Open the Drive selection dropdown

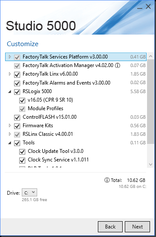point(29,193)
